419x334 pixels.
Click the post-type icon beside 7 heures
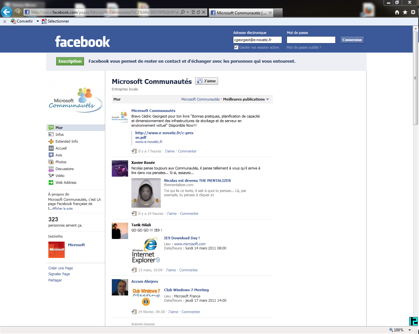pos(134,151)
